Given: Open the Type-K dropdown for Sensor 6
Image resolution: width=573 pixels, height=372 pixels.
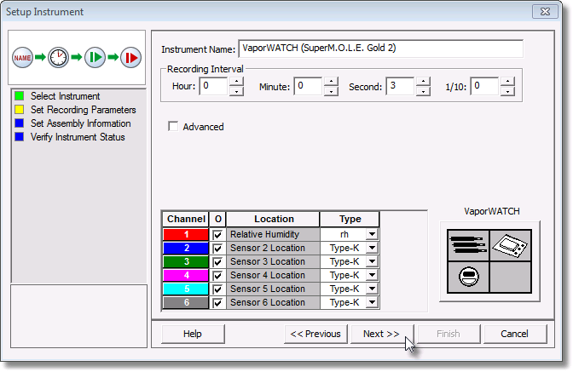Looking at the screenshot, I should [x=372, y=302].
